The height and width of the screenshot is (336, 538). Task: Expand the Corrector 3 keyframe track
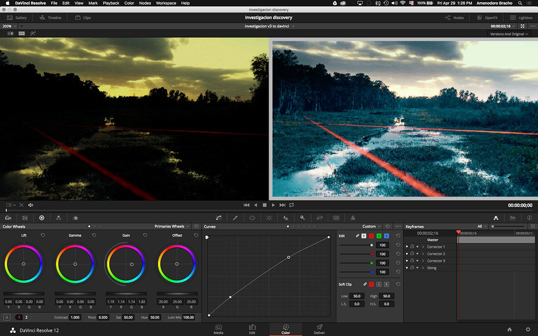[x=423, y=261]
